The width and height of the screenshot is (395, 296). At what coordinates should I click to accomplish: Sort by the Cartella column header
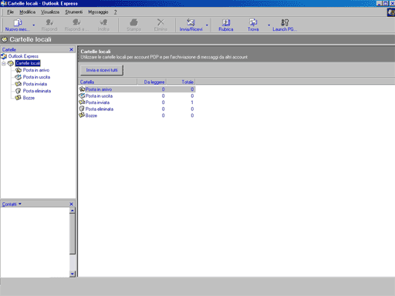point(107,82)
